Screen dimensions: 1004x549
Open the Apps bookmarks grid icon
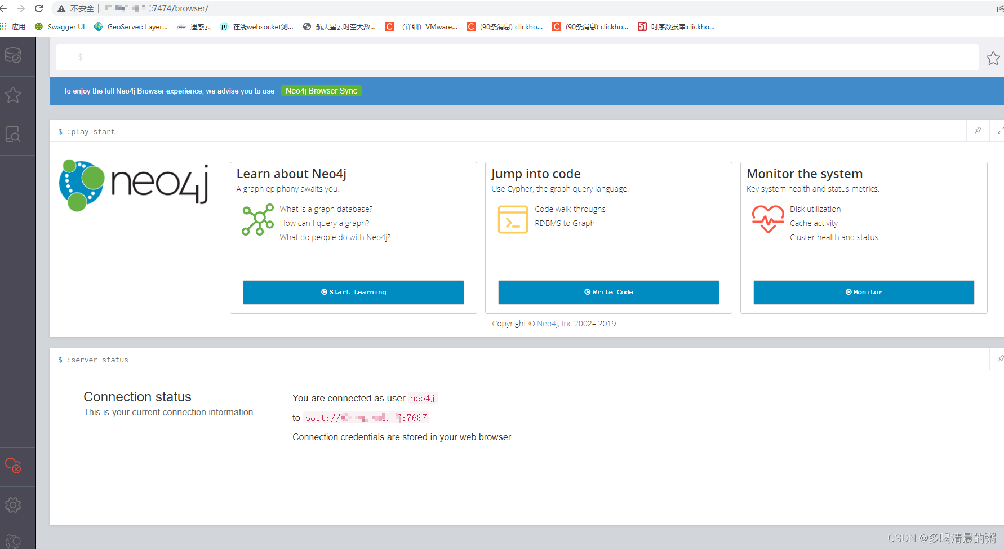coord(3,26)
